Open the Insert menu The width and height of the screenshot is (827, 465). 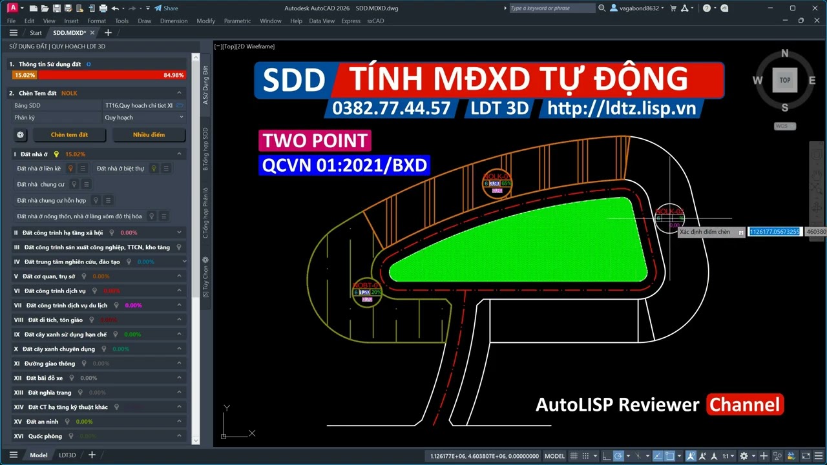72,21
